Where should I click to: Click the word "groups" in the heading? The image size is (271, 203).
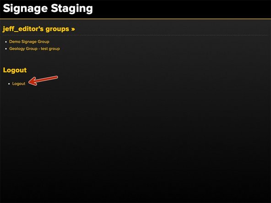tap(57, 29)
